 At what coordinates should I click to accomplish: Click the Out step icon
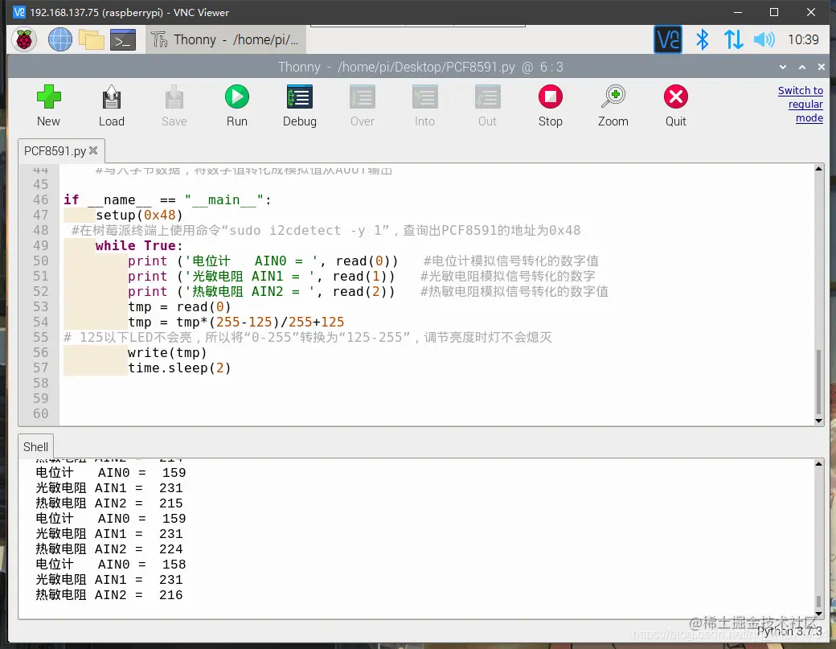487,105
